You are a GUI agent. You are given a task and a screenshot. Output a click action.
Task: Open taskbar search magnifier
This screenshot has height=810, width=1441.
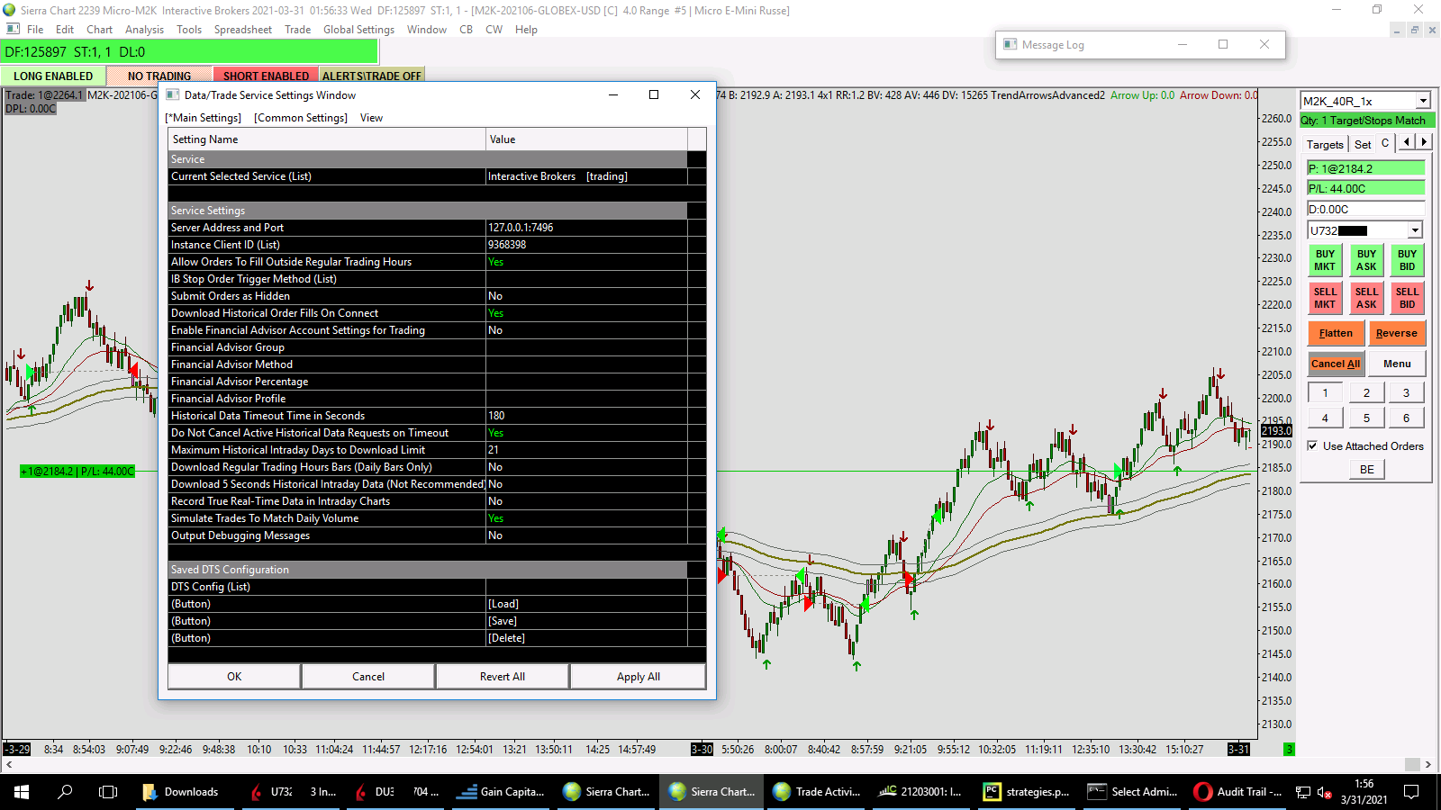(65, 792)
